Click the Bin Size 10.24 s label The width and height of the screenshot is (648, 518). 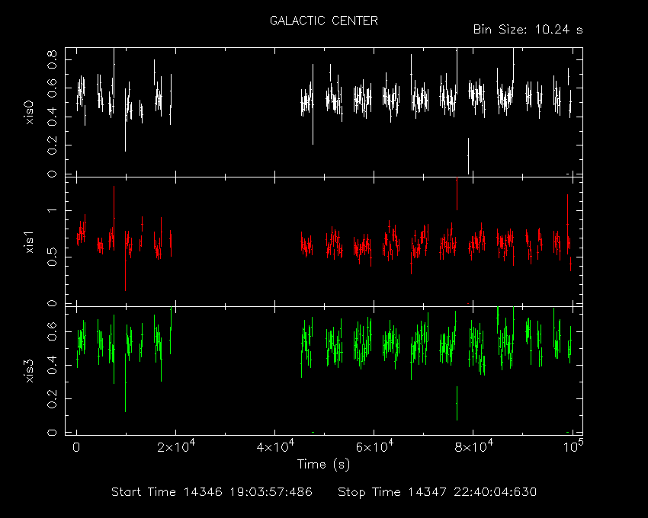click(x=528, y=30)
